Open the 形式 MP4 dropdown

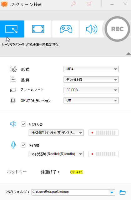click(91, 69)
